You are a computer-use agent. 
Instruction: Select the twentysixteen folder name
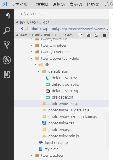click(53, 155)
